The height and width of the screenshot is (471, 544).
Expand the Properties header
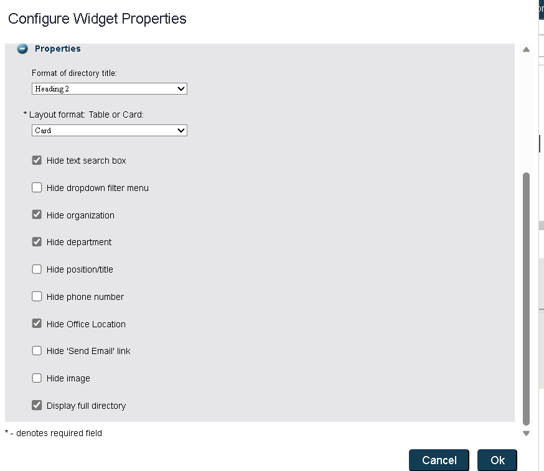pyautogui.click(x=57, y=49)
